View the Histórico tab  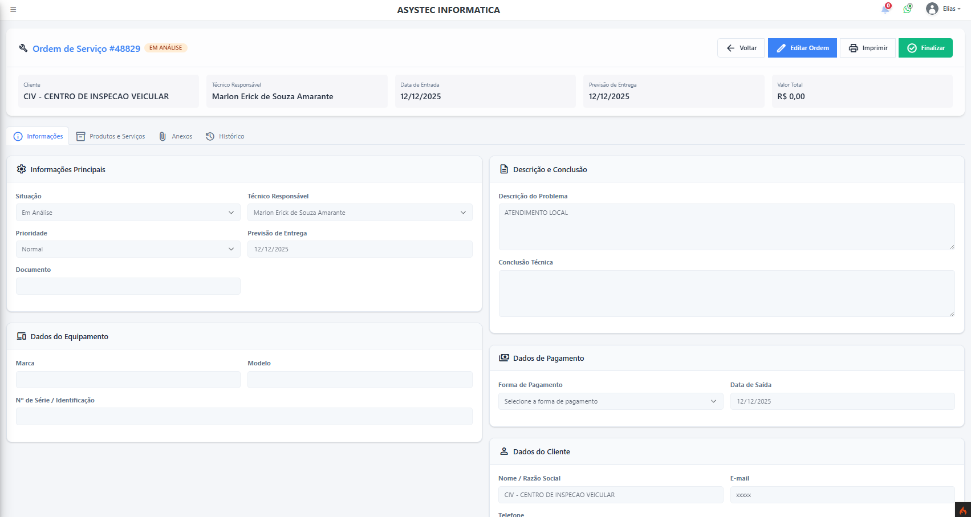point(225,136)
